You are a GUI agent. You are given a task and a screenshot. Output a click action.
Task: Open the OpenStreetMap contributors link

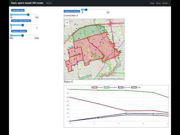coord(114,79)
